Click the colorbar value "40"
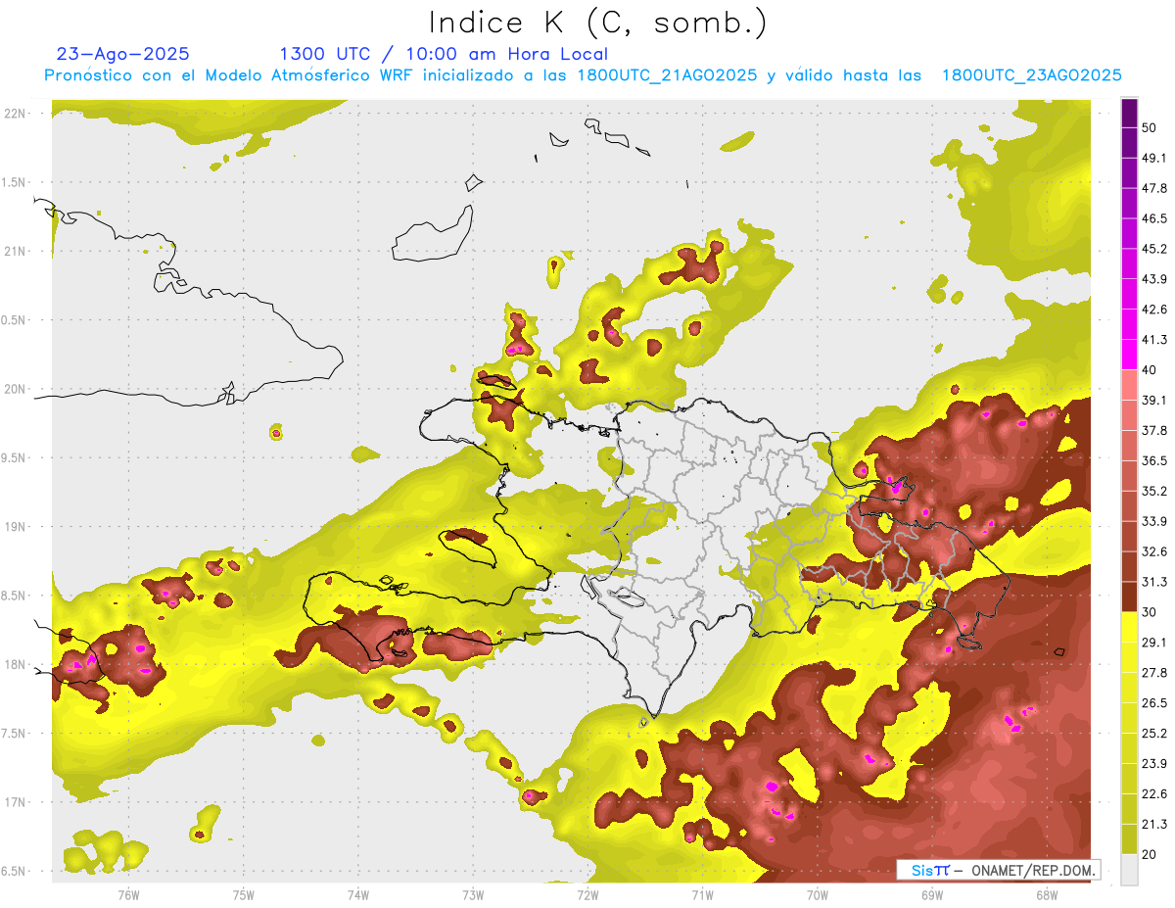Screen dimensions: 1175x908 tap(1151, 369)
